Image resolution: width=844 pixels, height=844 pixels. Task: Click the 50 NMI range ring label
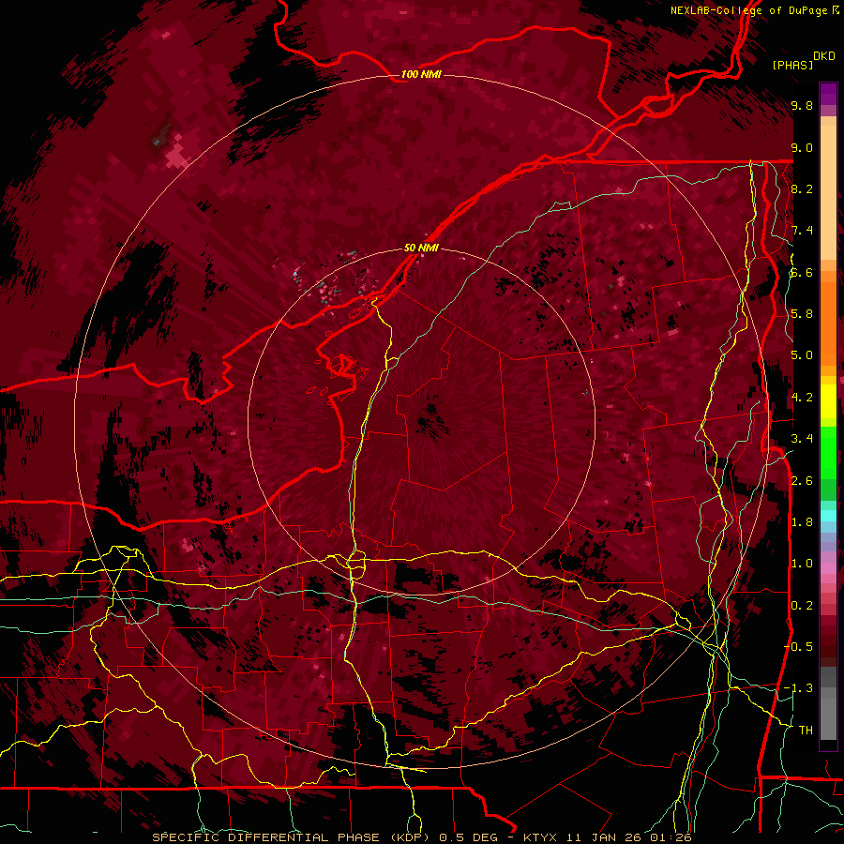[x=421, y=248]
